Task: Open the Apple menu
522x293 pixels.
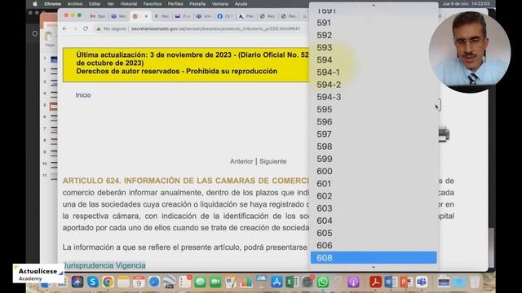Action: tap(35, 4)
